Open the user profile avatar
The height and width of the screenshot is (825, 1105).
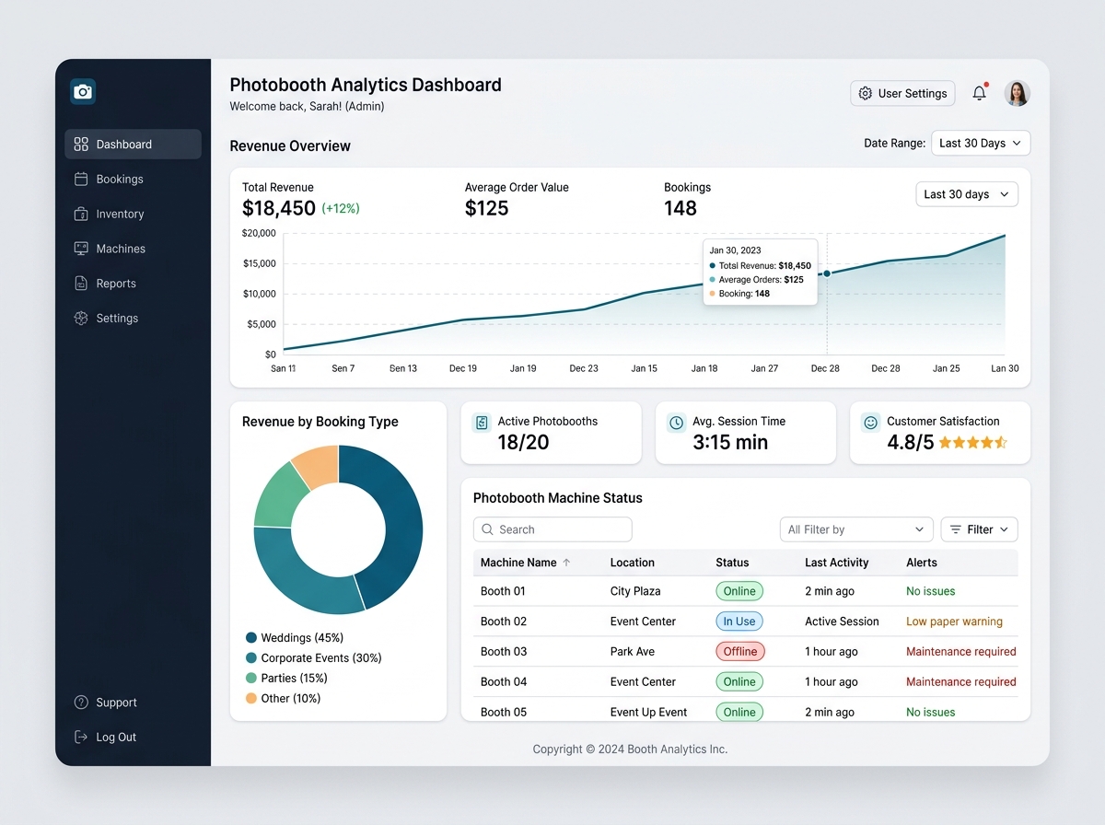[1017, 93]
